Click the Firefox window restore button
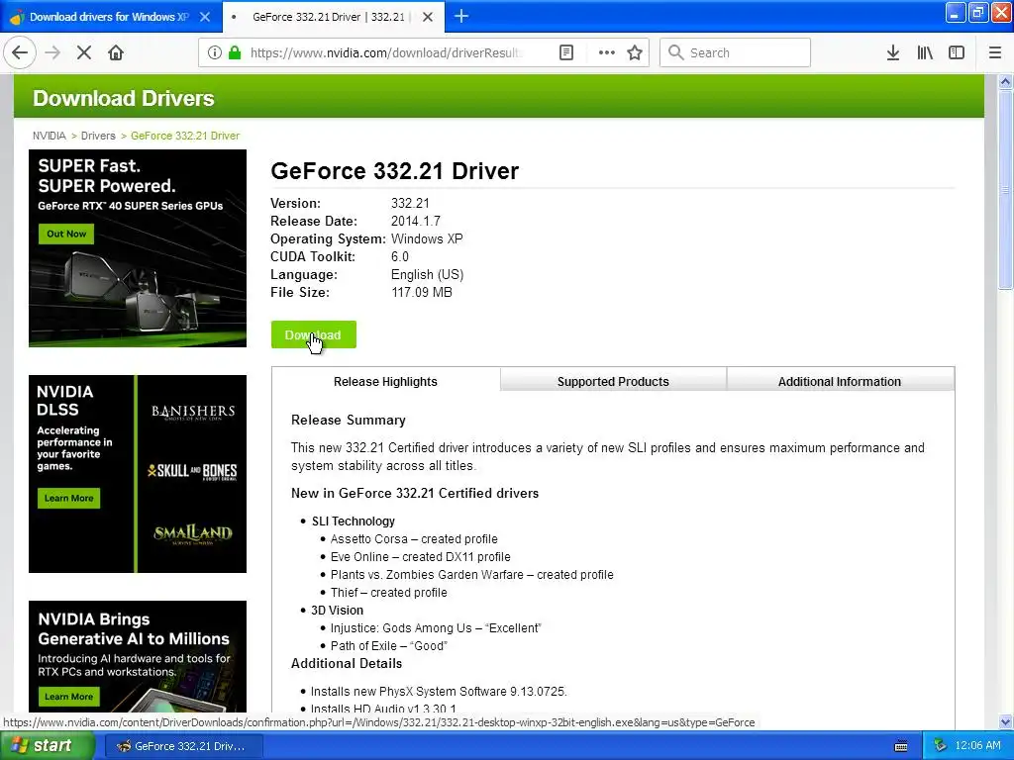Screen dimensions: 1014x760 (977, 12)
